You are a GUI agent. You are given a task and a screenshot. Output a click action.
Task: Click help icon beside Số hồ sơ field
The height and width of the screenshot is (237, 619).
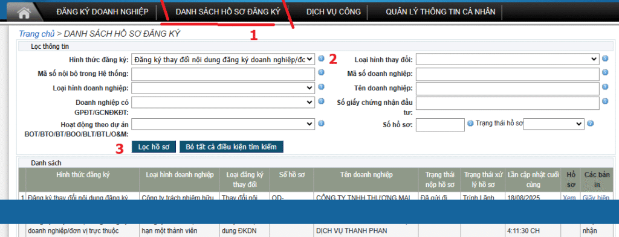click(470, 123)
